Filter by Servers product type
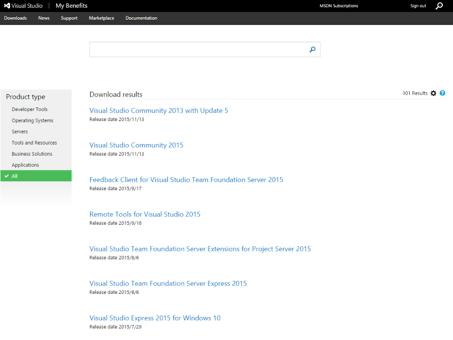453x340 pixels. 20,132
